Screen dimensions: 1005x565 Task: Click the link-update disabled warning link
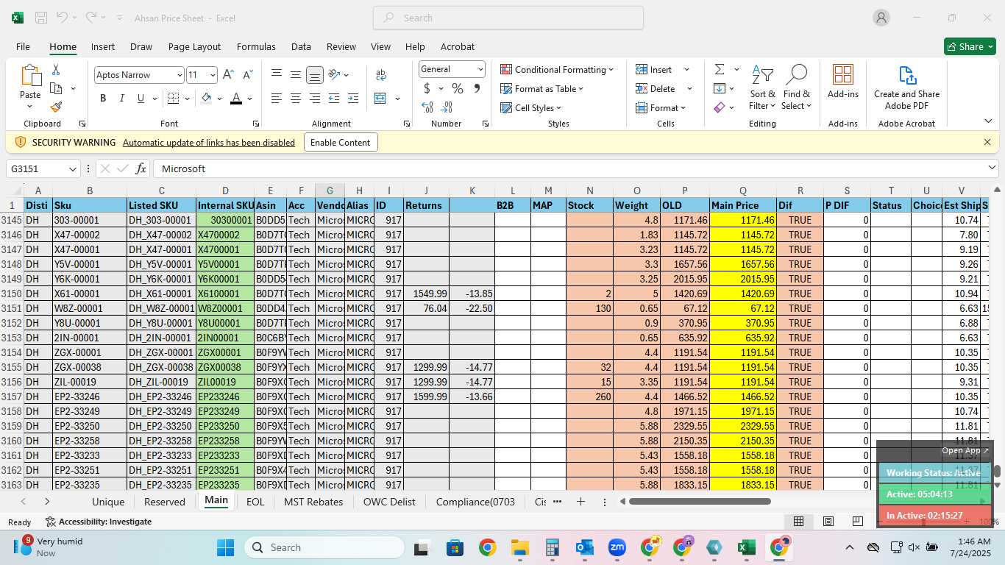pos(209,143)
